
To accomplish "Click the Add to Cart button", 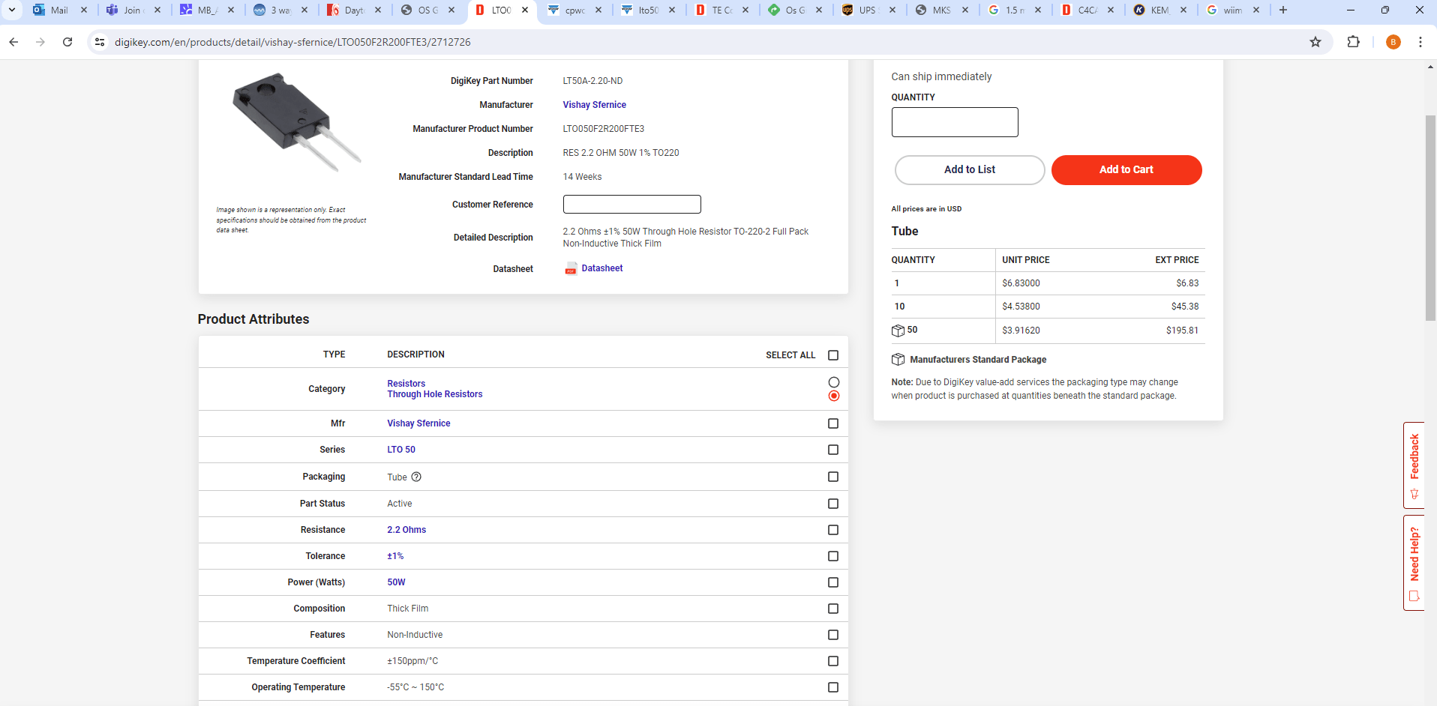I will click(x=1126, y=170).
